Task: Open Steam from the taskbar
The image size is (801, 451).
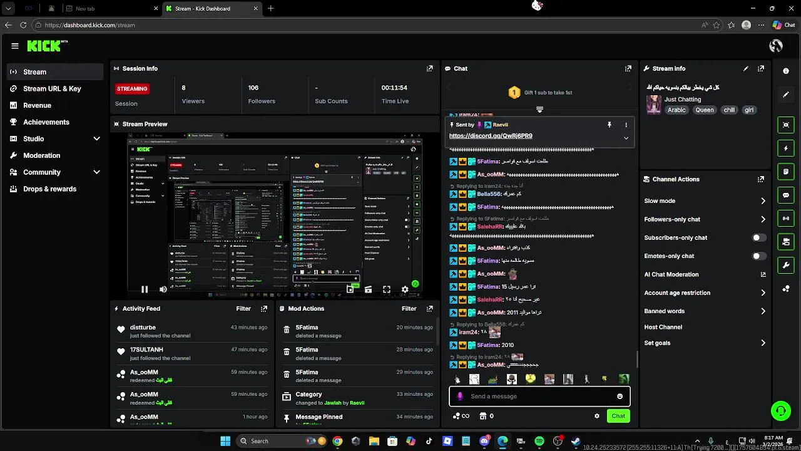Action: point(576,441)
